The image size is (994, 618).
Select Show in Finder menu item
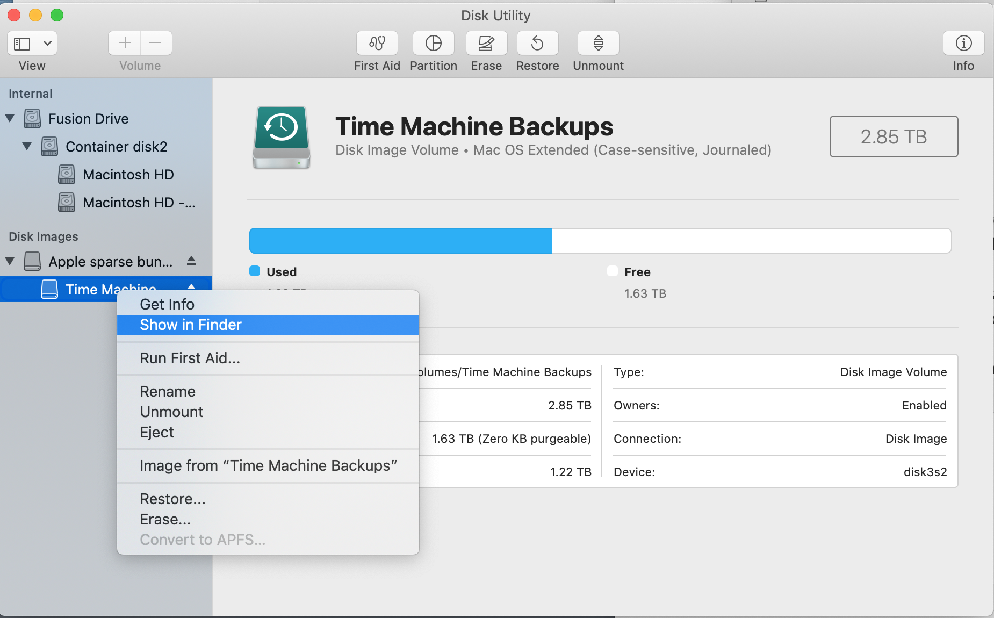click(x=268, y=325)
